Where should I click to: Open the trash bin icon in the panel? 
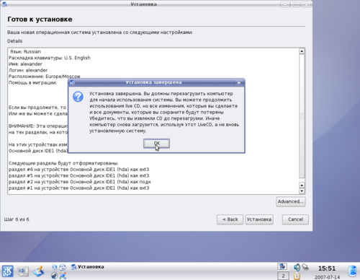click(352, 271)
